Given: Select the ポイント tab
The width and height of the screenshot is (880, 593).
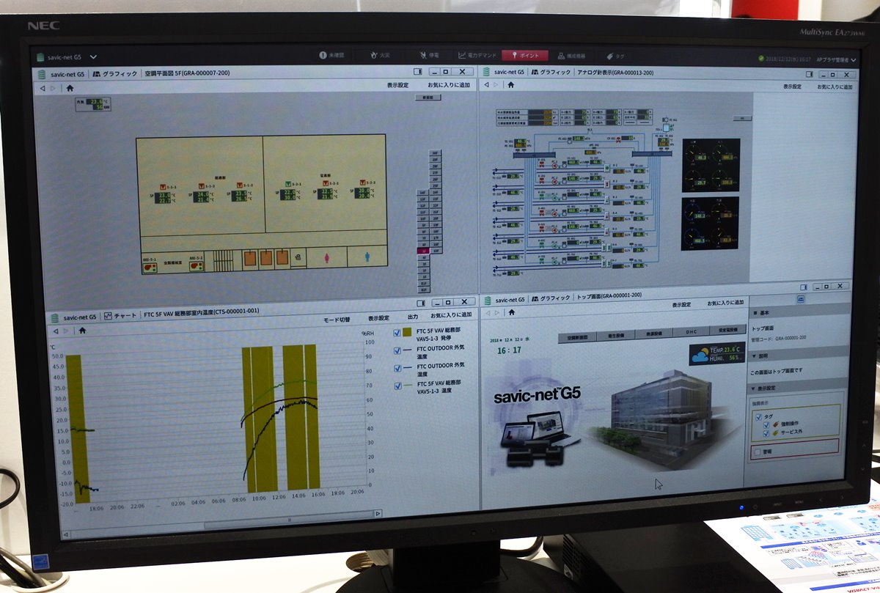Looking at the screenshot, I should pos(526,55).
